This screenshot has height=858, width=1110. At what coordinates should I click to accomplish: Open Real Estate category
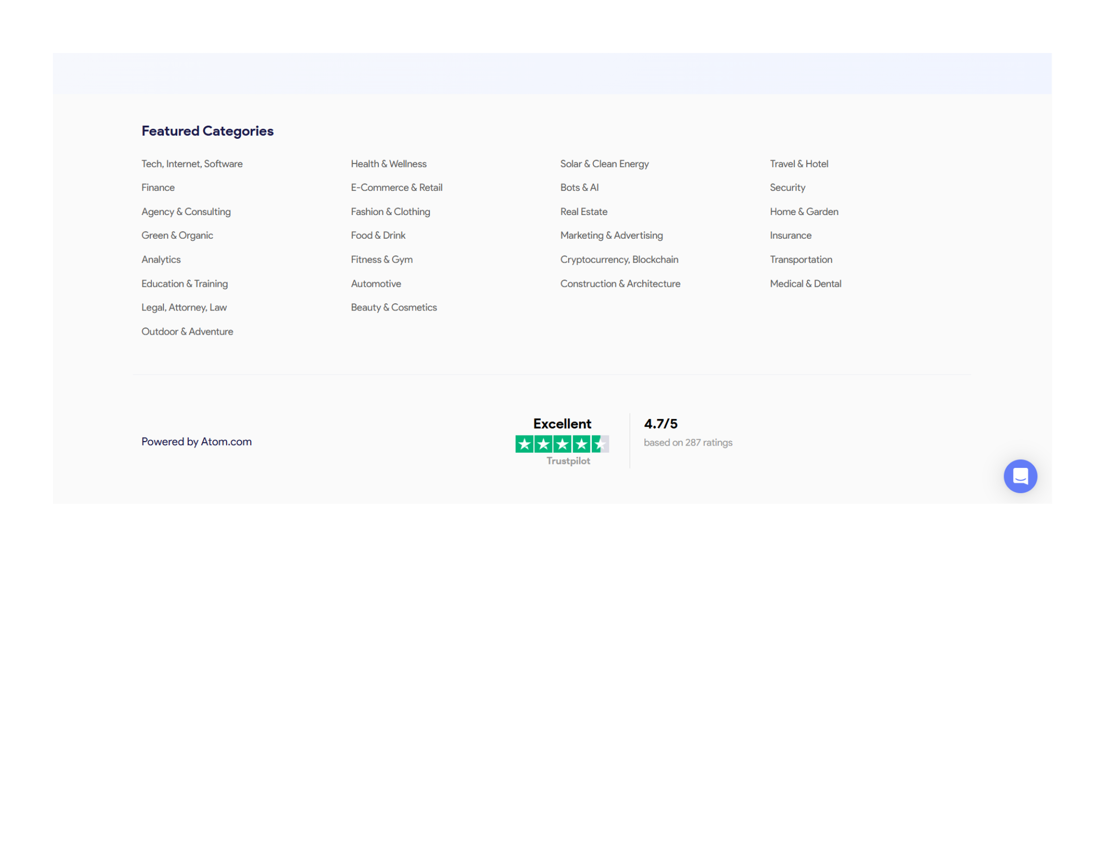pos(583,211)
